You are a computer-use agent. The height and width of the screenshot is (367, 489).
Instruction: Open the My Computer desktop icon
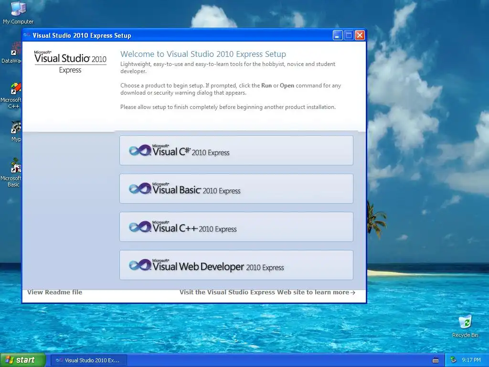click(18, 12)
